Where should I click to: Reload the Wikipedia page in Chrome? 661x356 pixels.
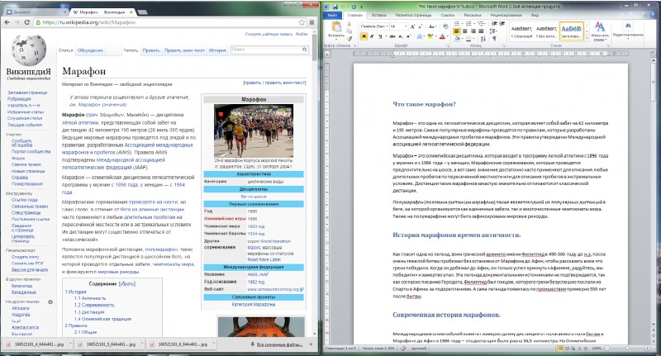[27, 22]
